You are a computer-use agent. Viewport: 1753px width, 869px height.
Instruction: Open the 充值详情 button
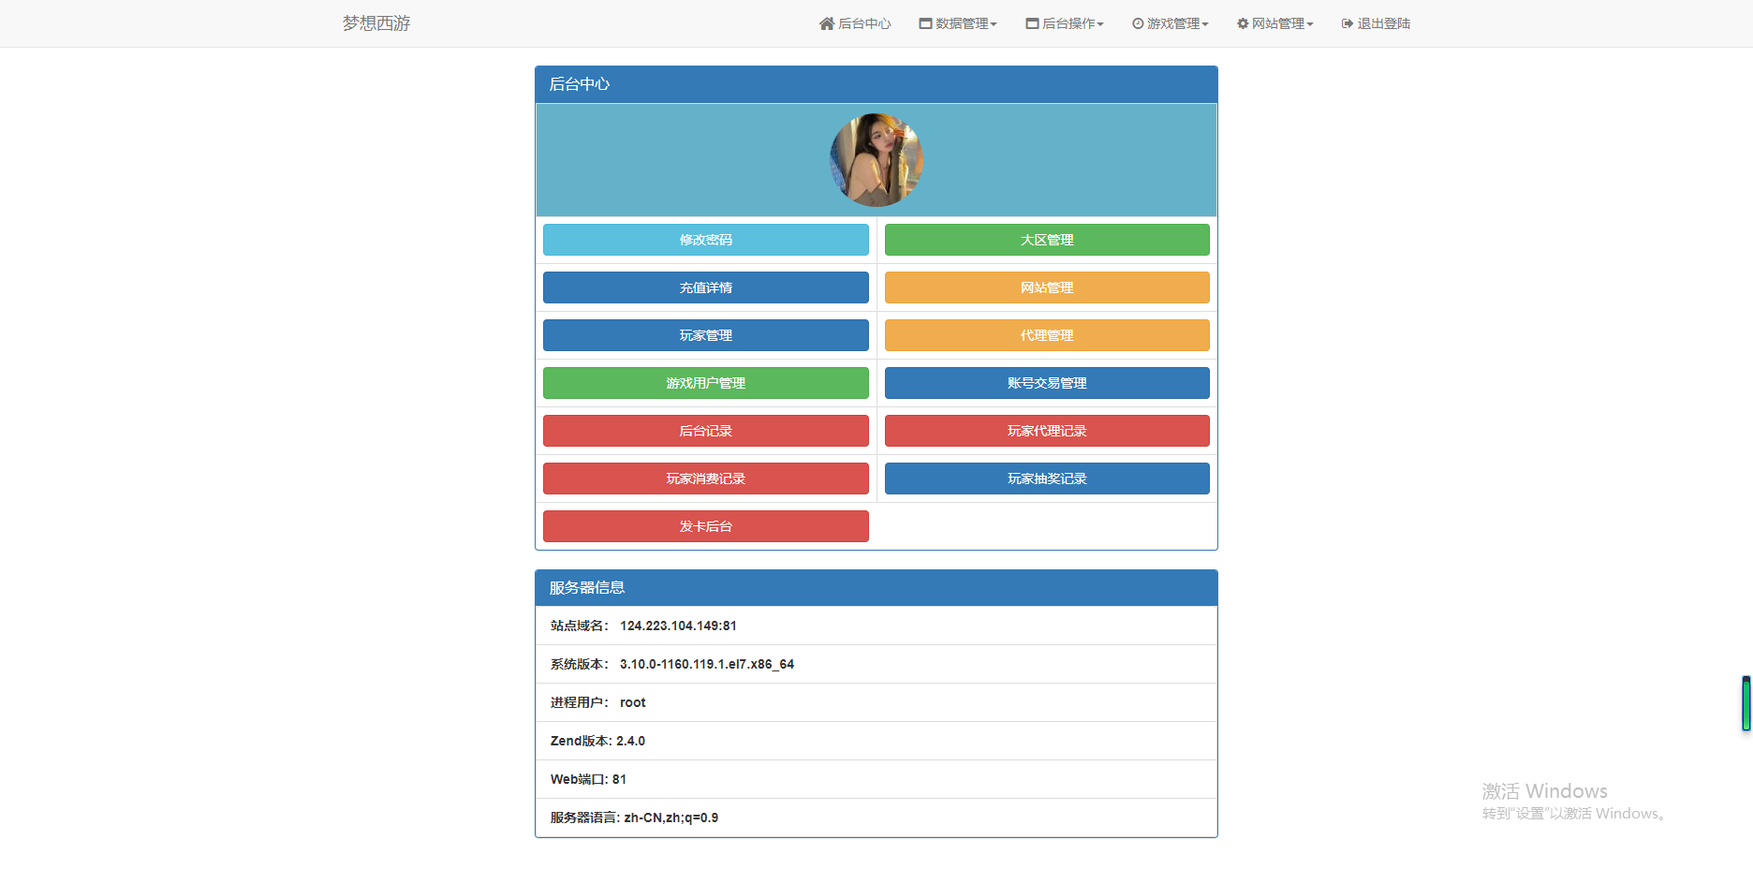click(705, 287)
